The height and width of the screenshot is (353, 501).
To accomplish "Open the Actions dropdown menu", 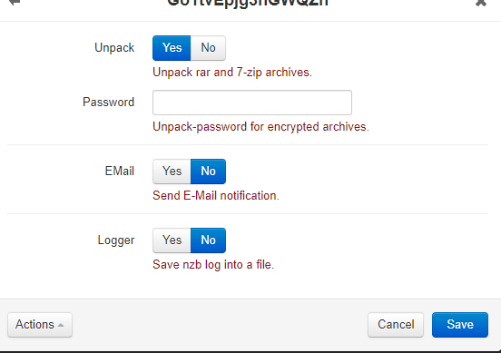I will (x=40, y=325).
